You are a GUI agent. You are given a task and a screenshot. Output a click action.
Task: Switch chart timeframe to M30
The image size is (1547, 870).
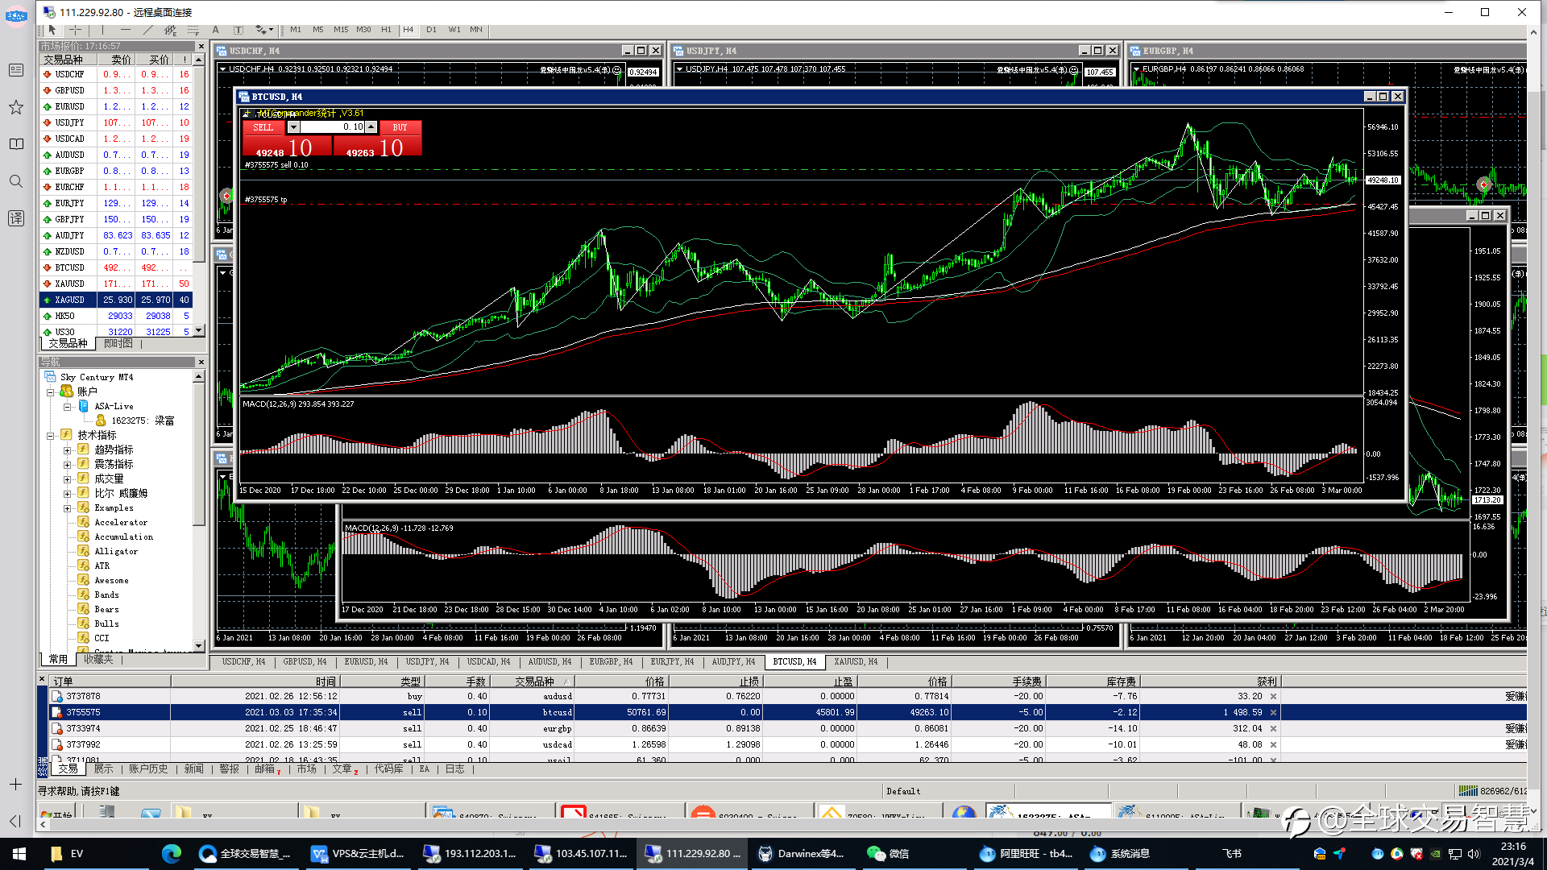pyautogui.click(x=364, y=30)
